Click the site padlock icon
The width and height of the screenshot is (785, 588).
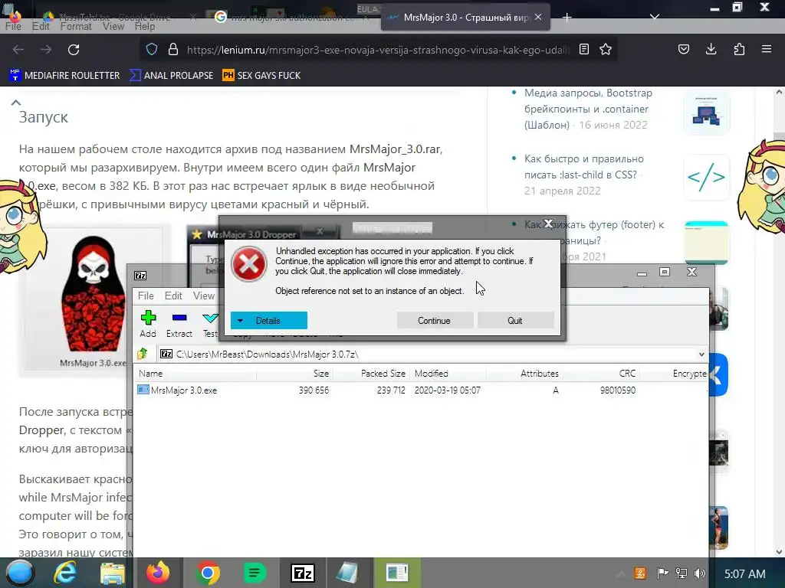(x=173, y=50)
